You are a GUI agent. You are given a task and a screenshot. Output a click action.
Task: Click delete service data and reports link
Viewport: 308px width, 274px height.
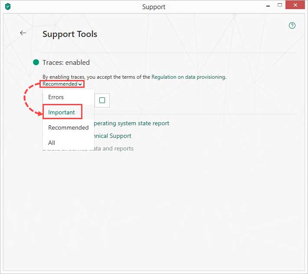pos(114,148)
